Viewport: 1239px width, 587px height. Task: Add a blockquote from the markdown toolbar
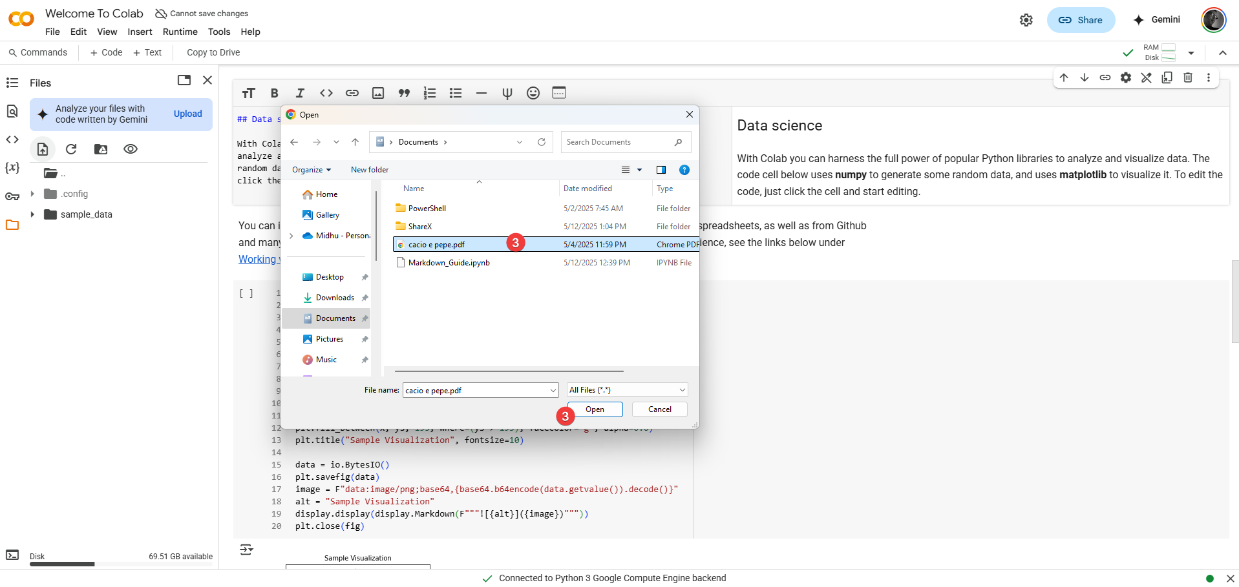(x=404, y=93)
